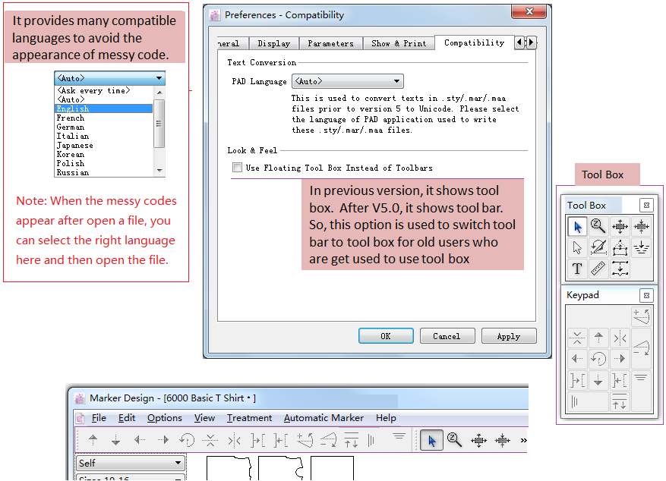
Task: Enable Use Floating Tool Box Instead of Toolbars
Action: click(238, 168)
